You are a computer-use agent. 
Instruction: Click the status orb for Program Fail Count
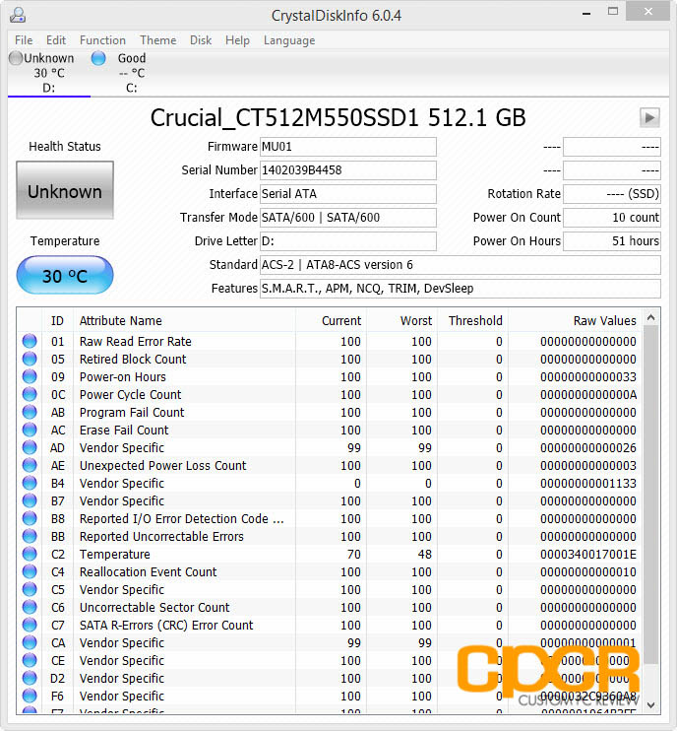tap(30, 412)
